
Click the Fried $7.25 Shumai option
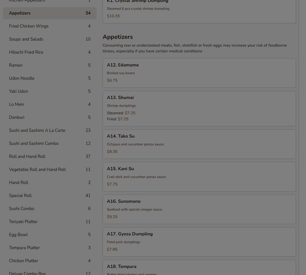118,119
